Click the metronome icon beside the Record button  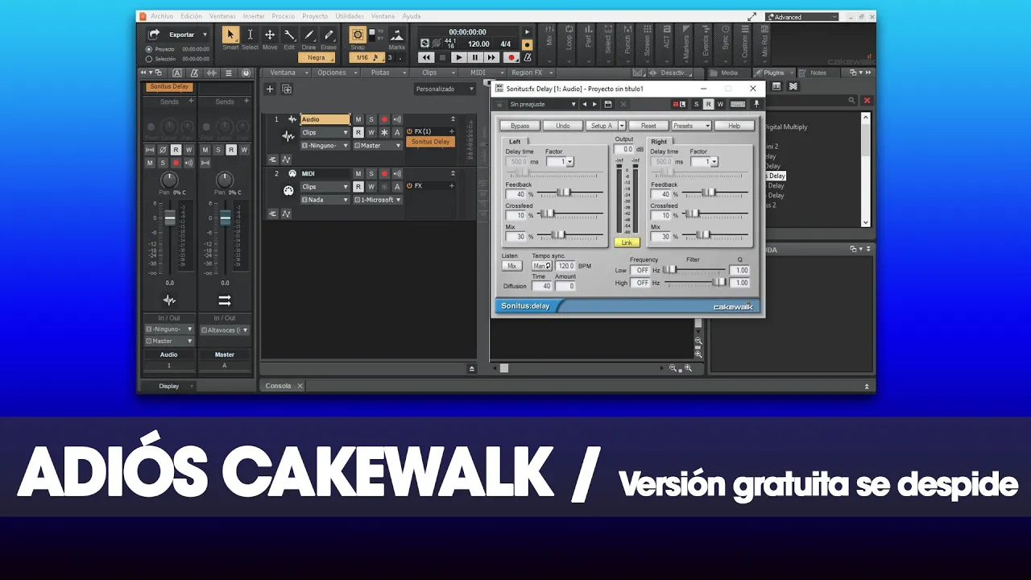coord(528,57)
